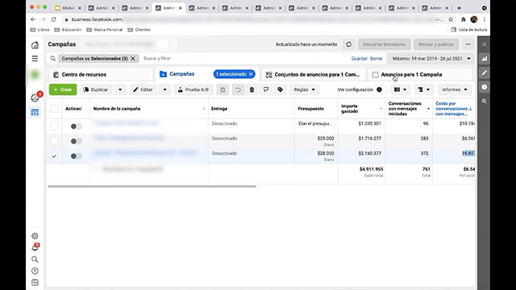The width and height of the screenshot is (516, 290).
Task: Open the hamburger menu in sidebar
Action: click(35, 59)
